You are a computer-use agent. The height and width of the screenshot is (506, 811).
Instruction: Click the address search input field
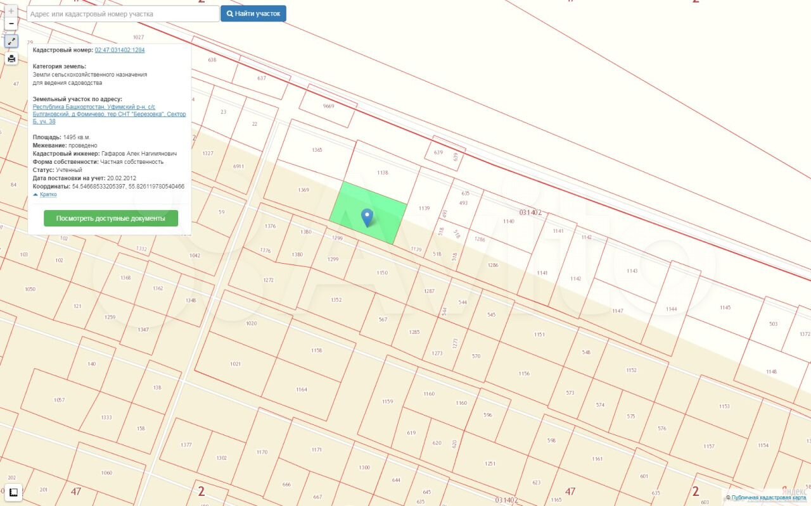[x=123, y=14]
